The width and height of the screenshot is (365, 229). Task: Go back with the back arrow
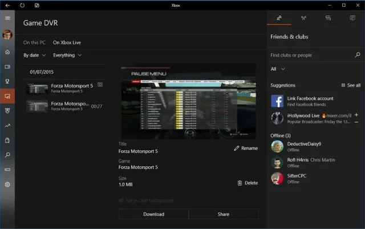pos(7,5)
